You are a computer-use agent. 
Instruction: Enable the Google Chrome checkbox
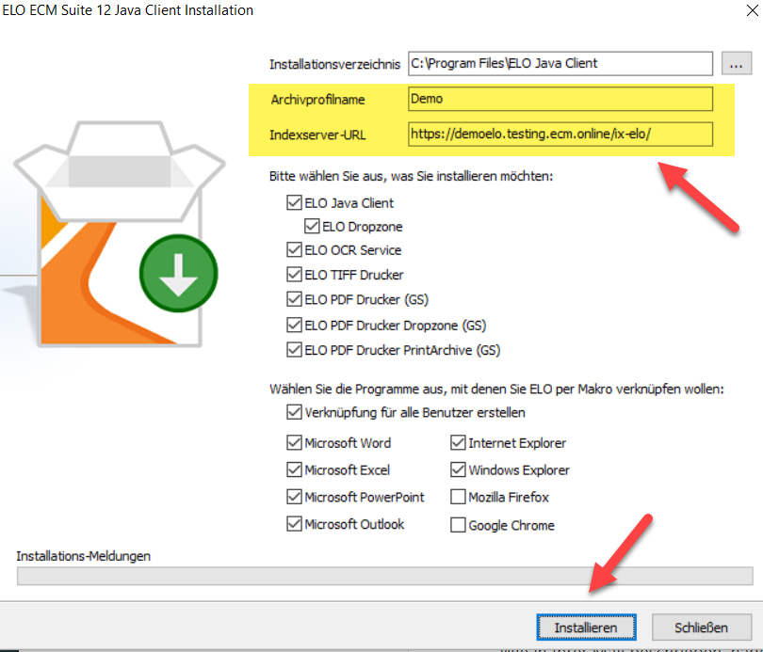[458, 525]
